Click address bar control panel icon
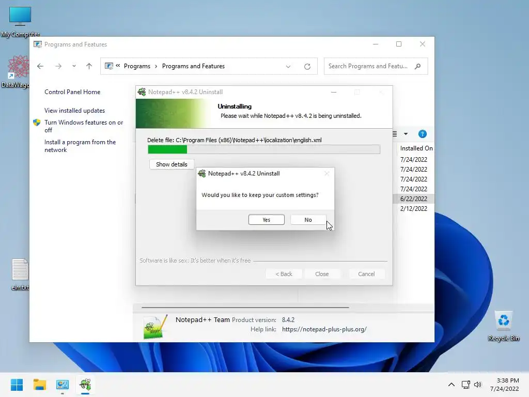This screenshot has width=529, height=397. pos(108,66)
